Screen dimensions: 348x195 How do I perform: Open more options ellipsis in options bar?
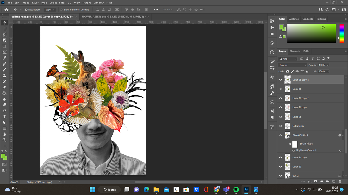tap(156, 9)
